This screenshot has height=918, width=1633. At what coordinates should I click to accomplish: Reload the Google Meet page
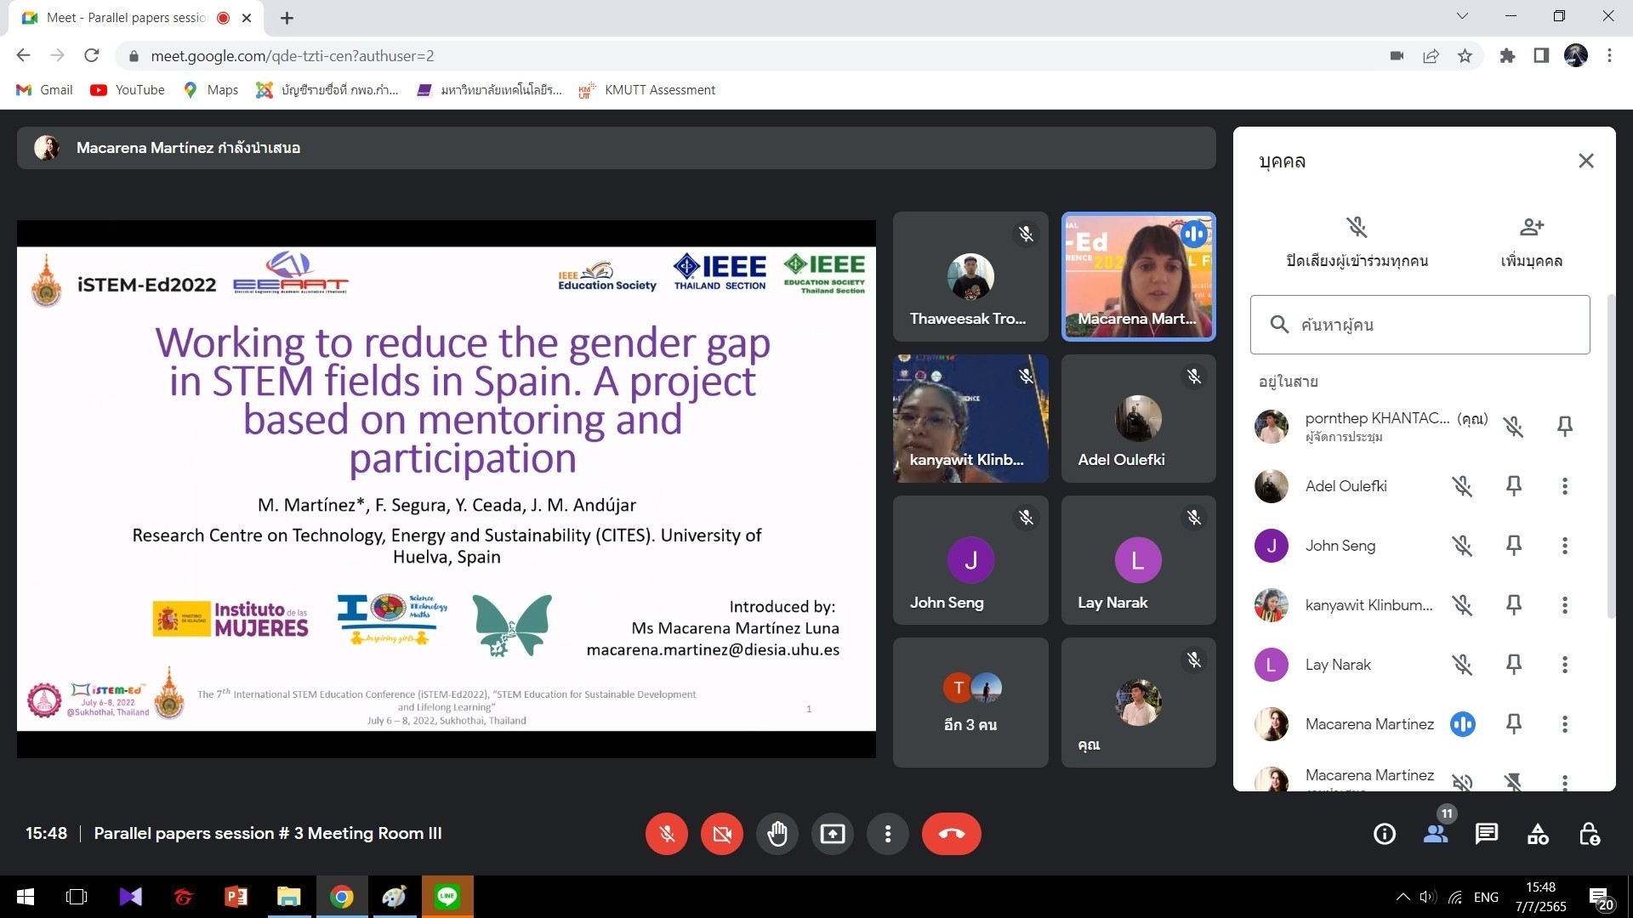(x=92, y=56)
